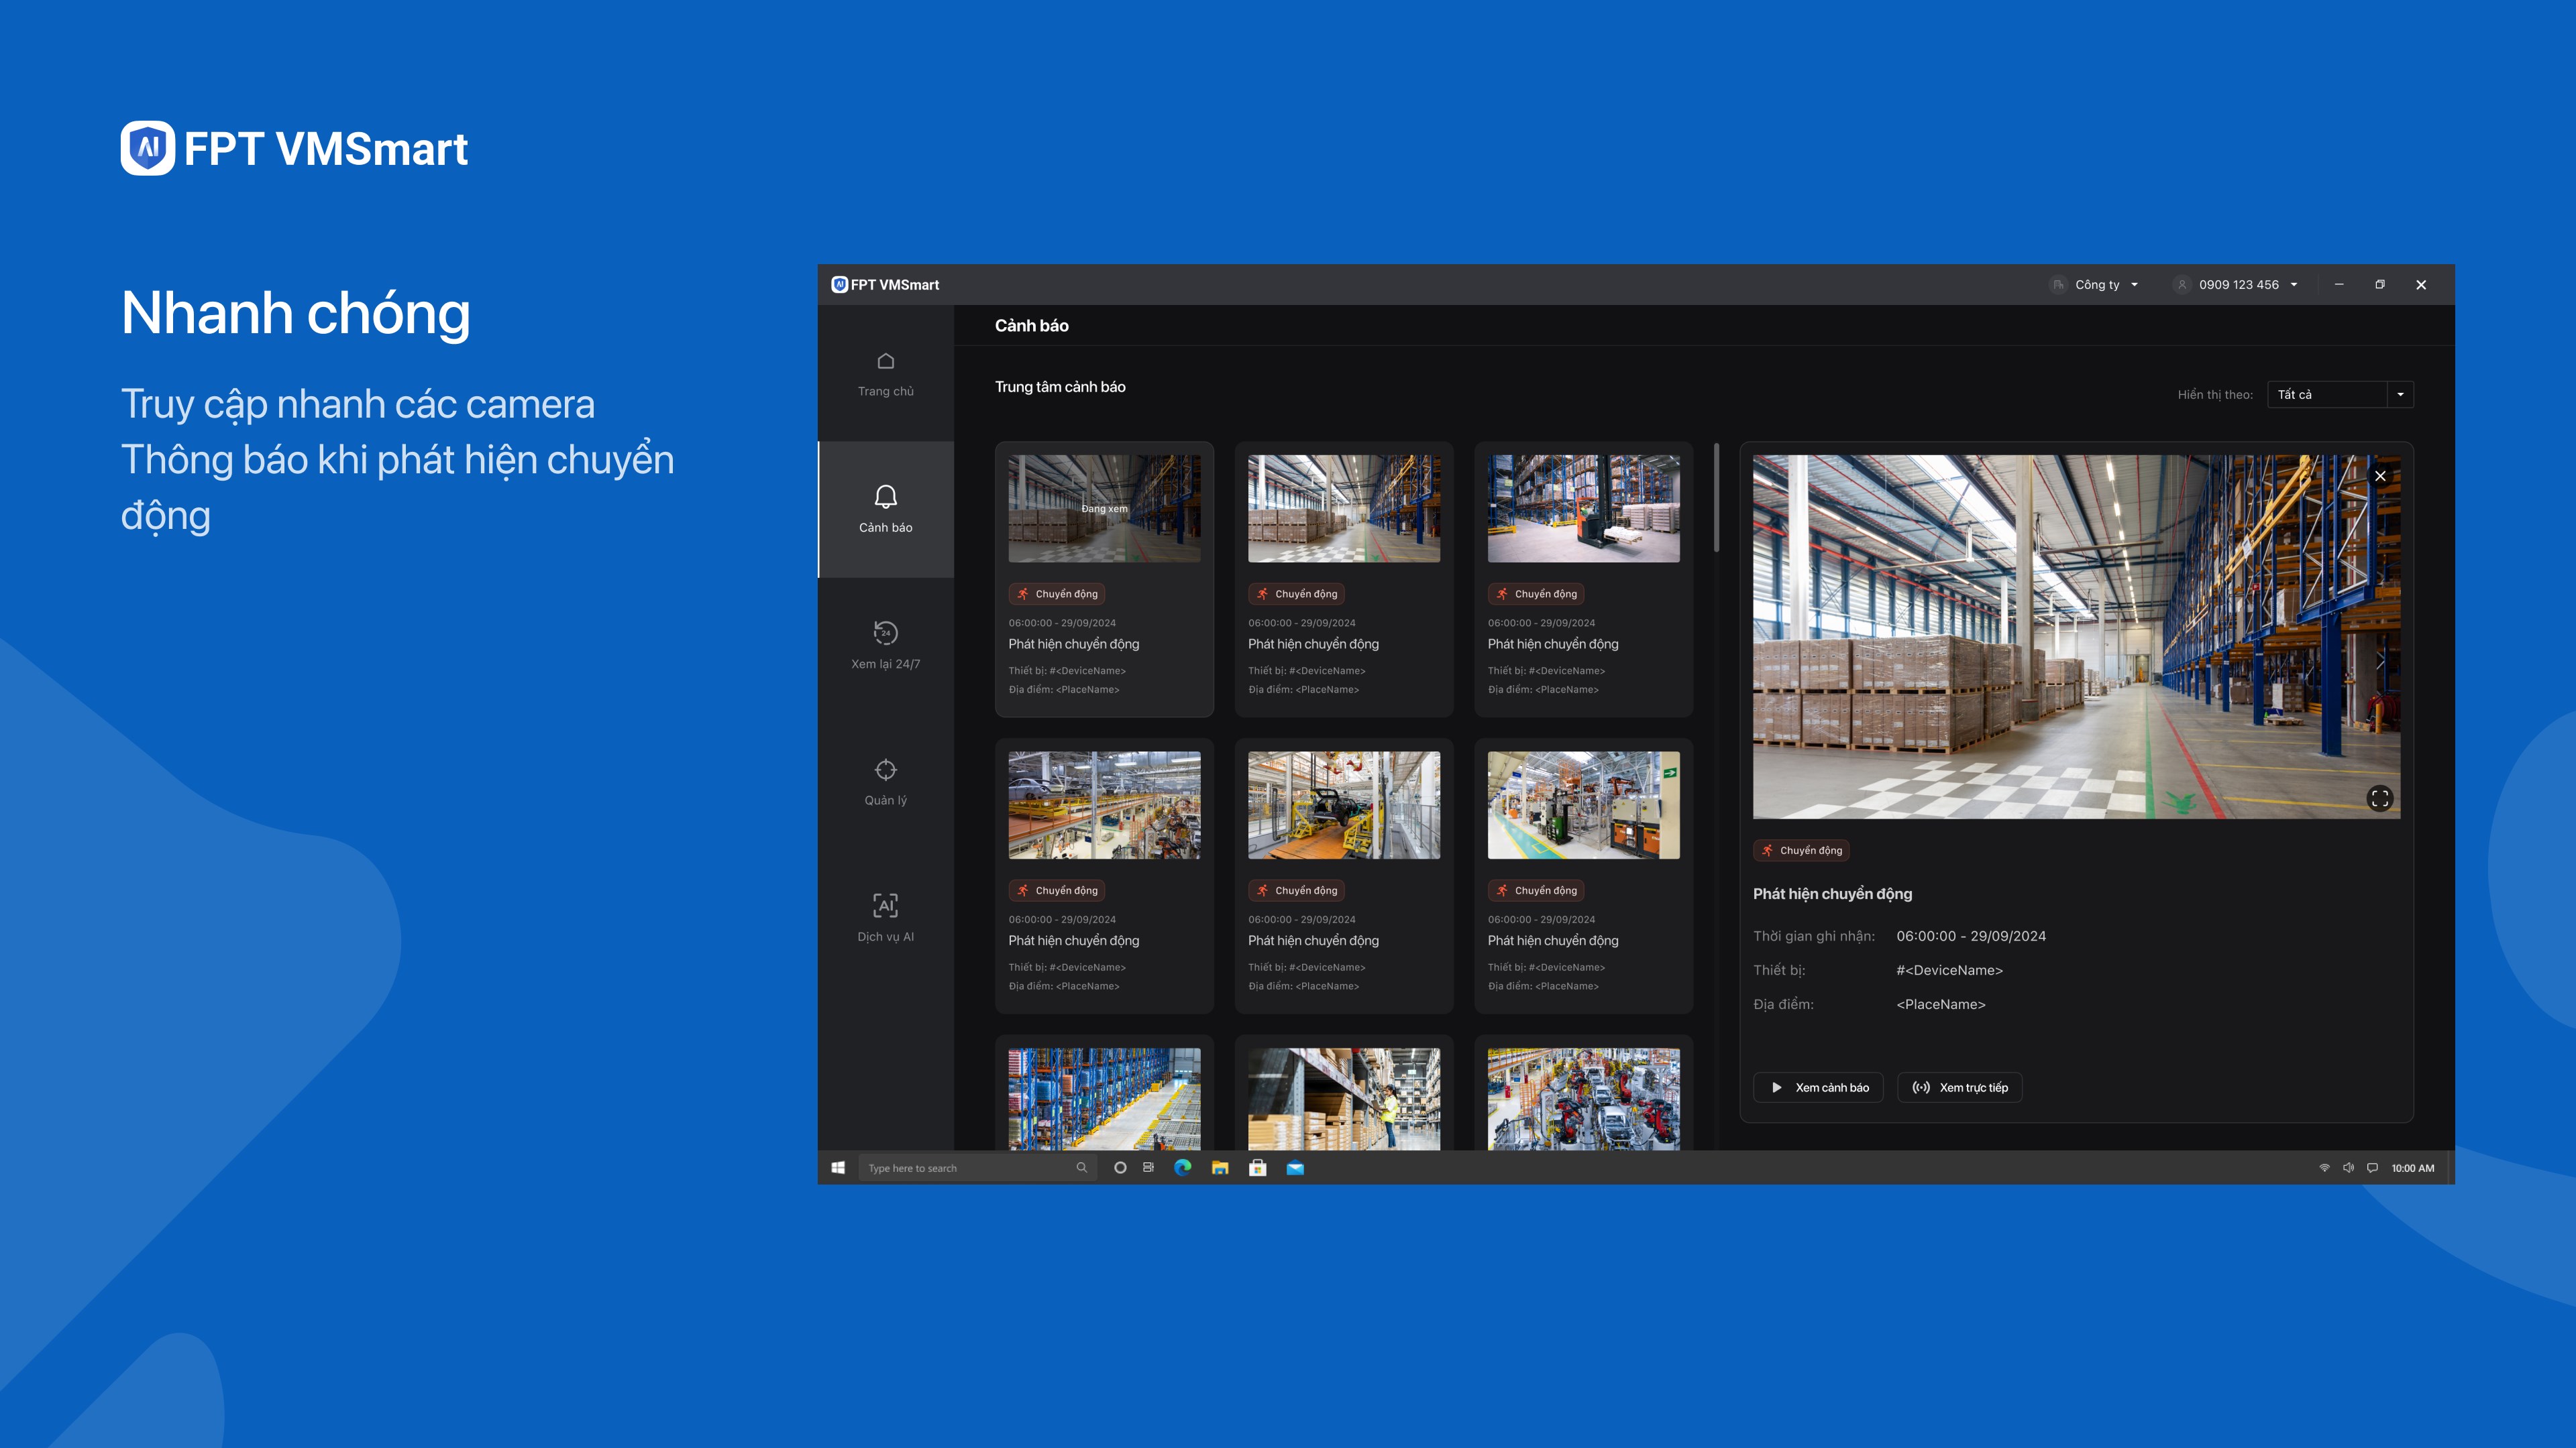Viewport: 2576px width, 1448px height.
Task: Close the alert detail preview panel
Action: [2380, 476]
